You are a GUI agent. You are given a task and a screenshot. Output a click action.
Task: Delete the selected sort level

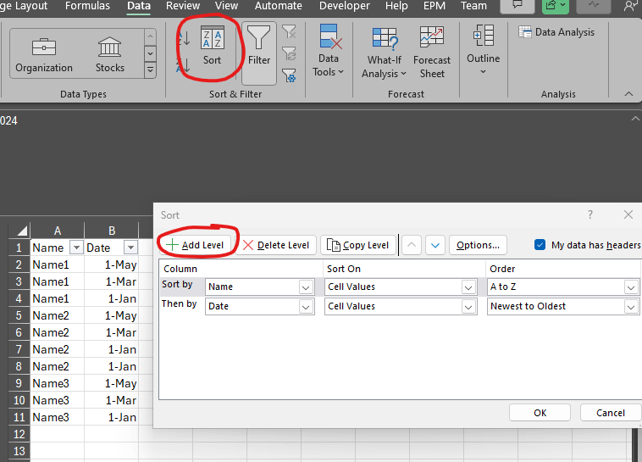(x=275, y=245)
